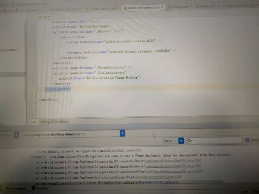Switch to the styles.xml editor tab
259x194 pixels.
click(208, 6)
